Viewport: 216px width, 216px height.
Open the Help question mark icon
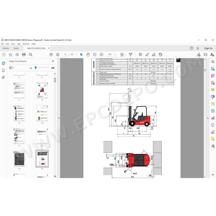tap(191, 48)
